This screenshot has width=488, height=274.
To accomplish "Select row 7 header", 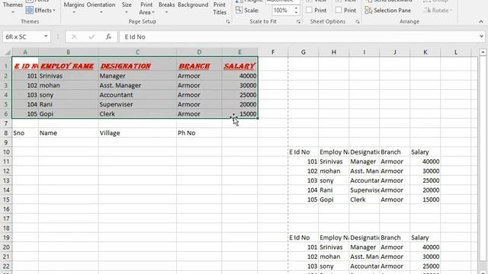I will tap(6, 123).
